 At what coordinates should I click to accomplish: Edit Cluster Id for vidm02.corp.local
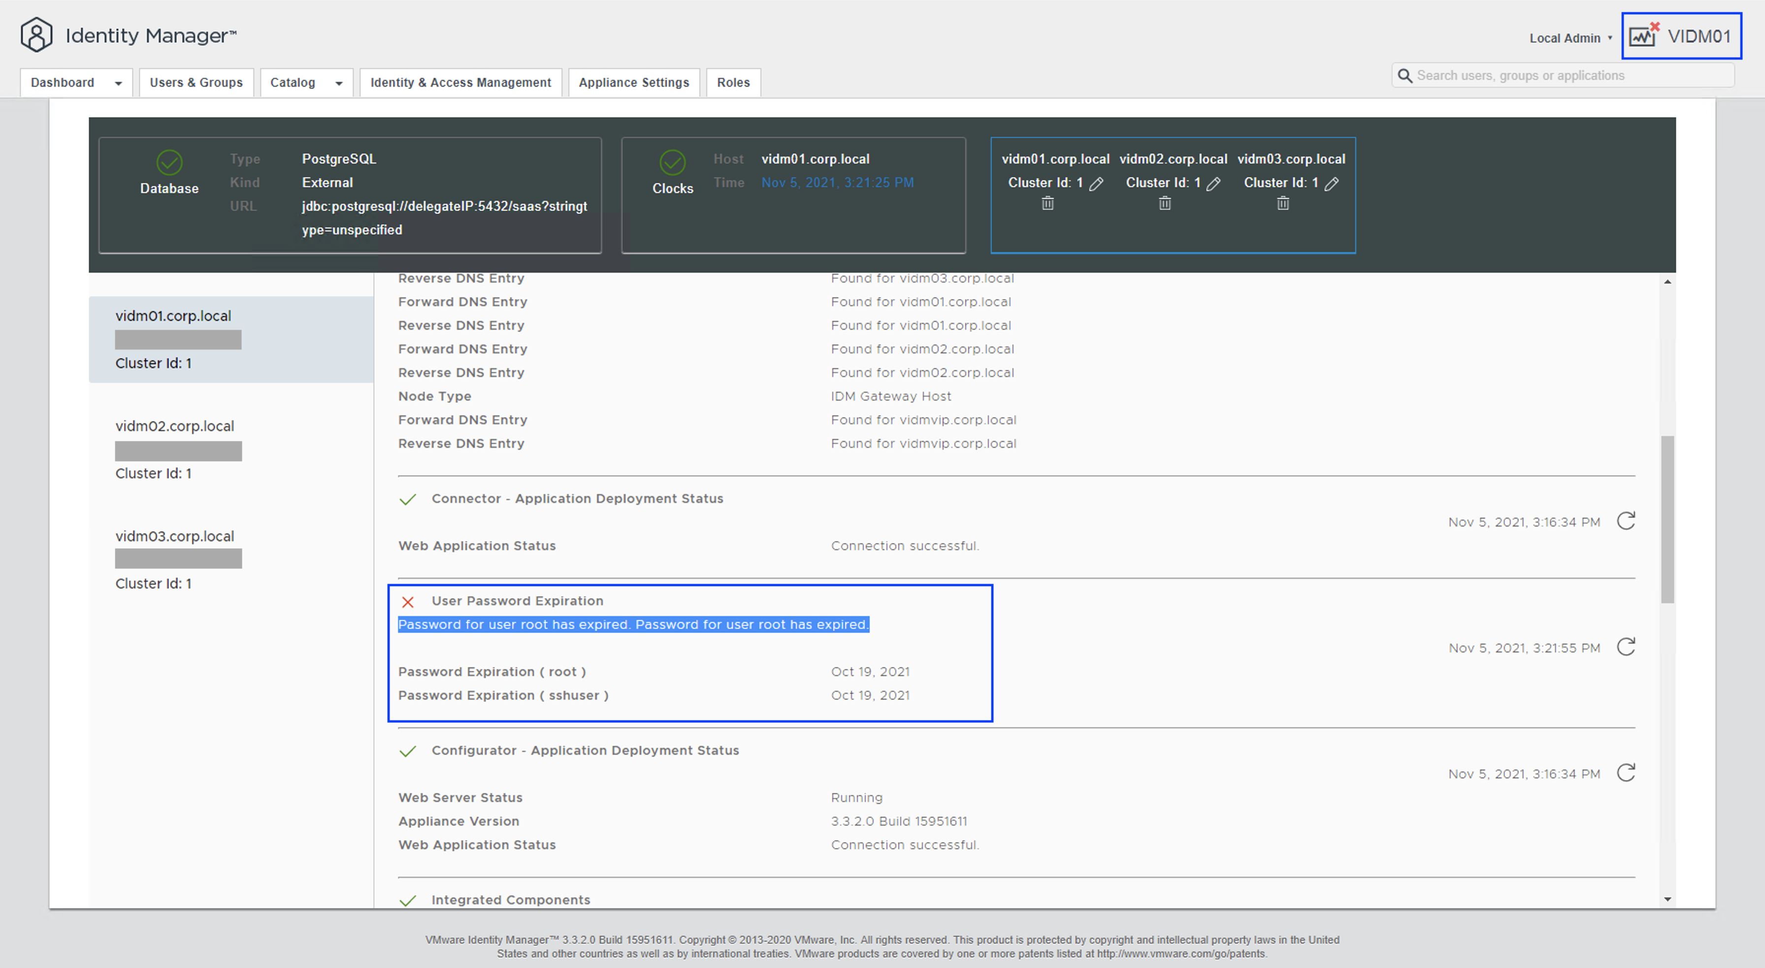coord(1213,184)
